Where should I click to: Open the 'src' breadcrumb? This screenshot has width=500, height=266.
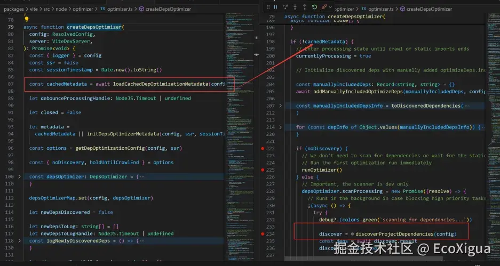tap(46, 9)
